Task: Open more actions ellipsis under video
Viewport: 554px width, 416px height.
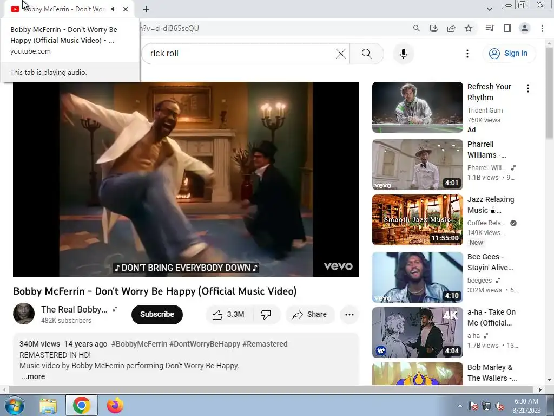Action: click(x=349, y=315)
